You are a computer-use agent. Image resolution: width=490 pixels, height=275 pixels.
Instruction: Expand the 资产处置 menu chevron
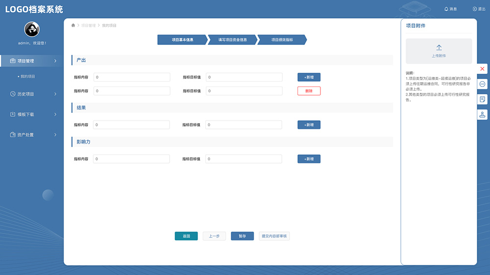tap(55, 134)
